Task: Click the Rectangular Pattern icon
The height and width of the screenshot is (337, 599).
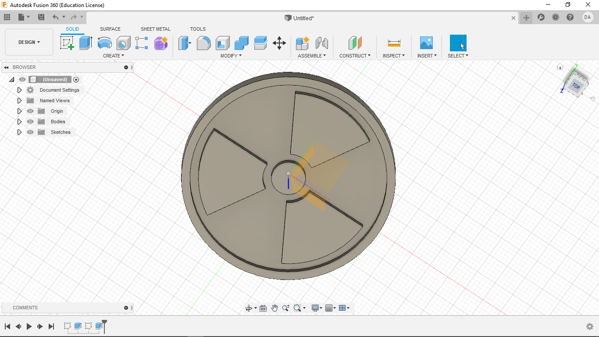Action: pyautogui.click(x=142, y=43)
